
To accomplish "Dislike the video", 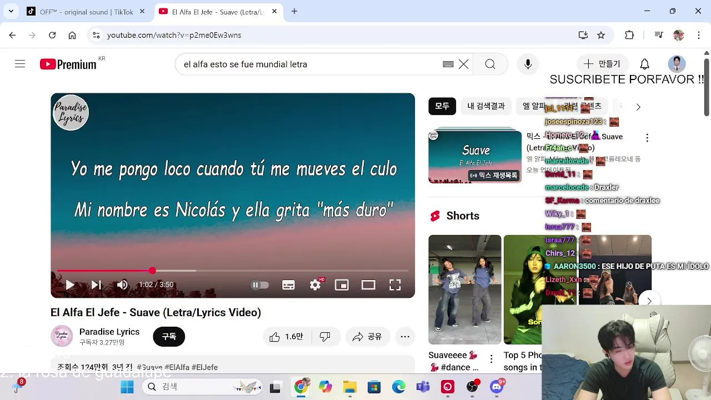I will coord(326,337).
